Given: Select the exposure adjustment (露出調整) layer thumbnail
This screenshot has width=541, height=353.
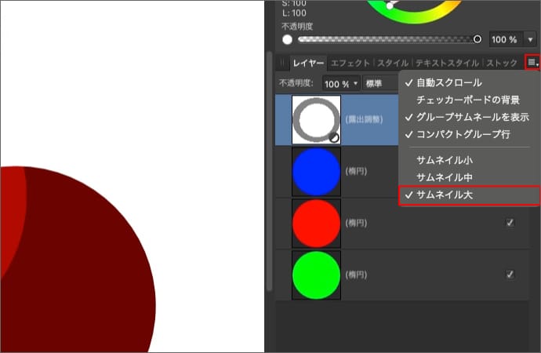Looking at the screenshot, I should point(316,121).
